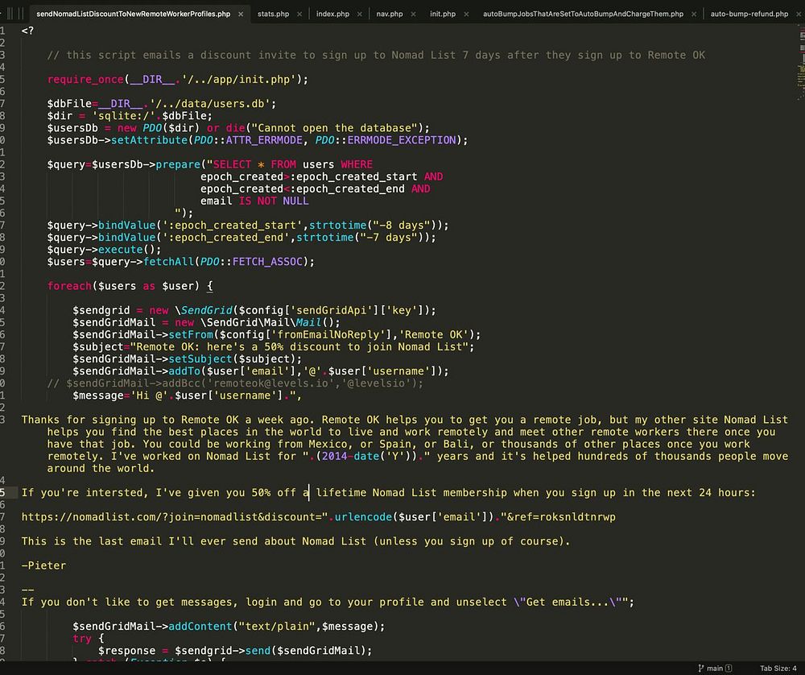Place cursor on the "-Pieter" signature line
Viewport: 805px width, 675px height.
click(44, 565)
